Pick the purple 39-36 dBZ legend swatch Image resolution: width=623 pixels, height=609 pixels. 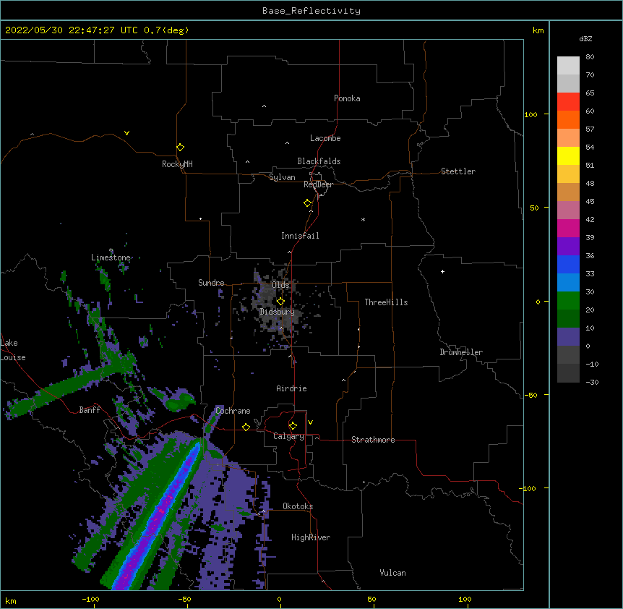(568, 246)
